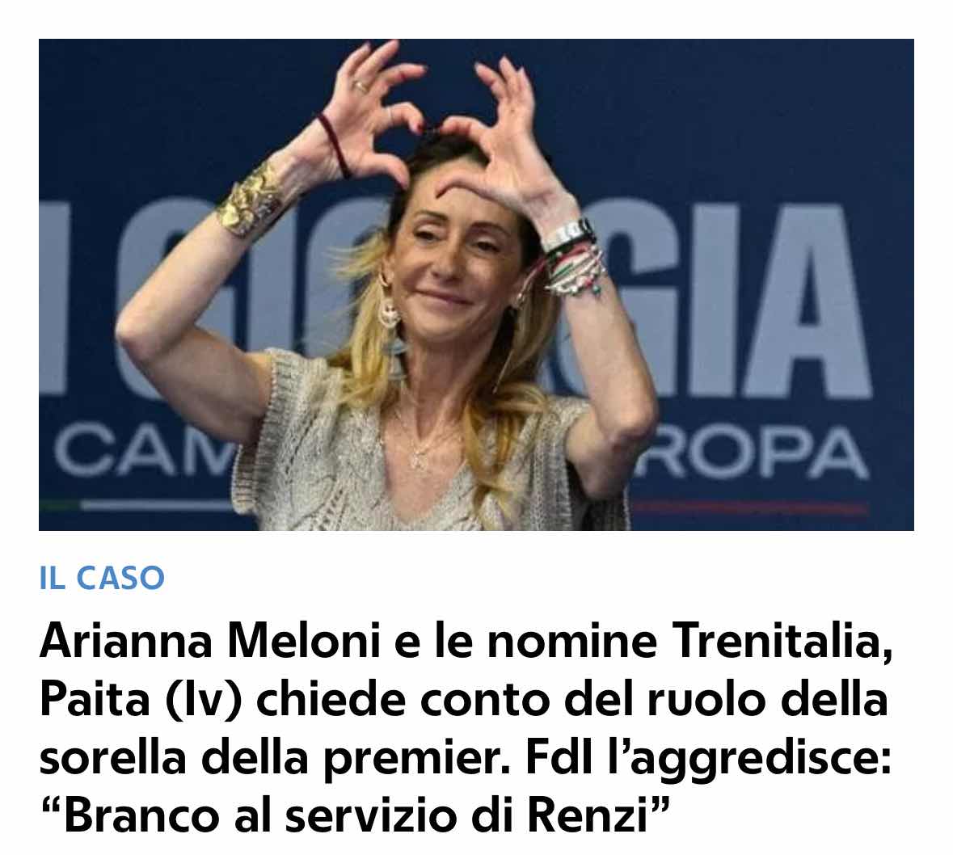Click the red stripe at the photo's lower right
Image resolution: width=953 pixels, height=855 pixels.
748,508
